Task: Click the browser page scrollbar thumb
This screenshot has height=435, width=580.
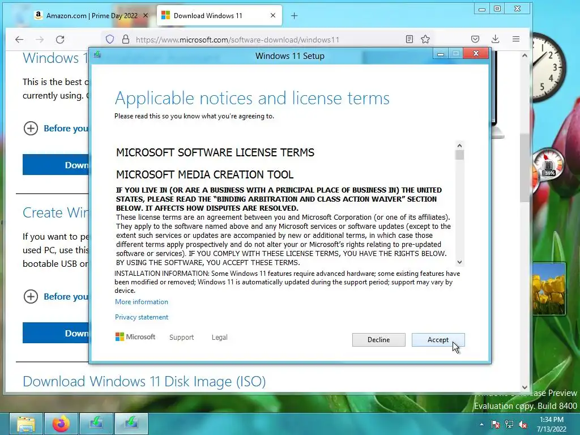Action: pos(524,168)
